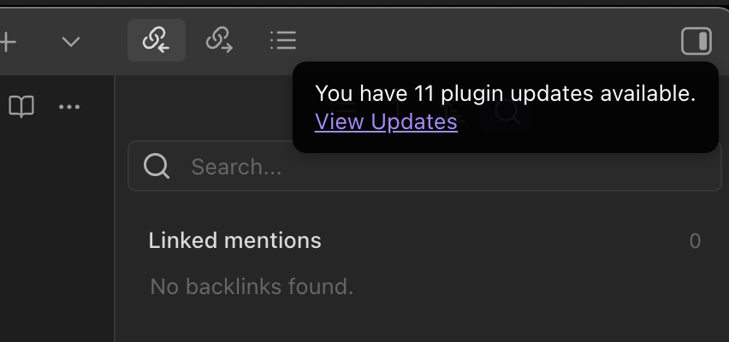
Task: Collapse the right sidebar toggle
Action: point(696,41)
